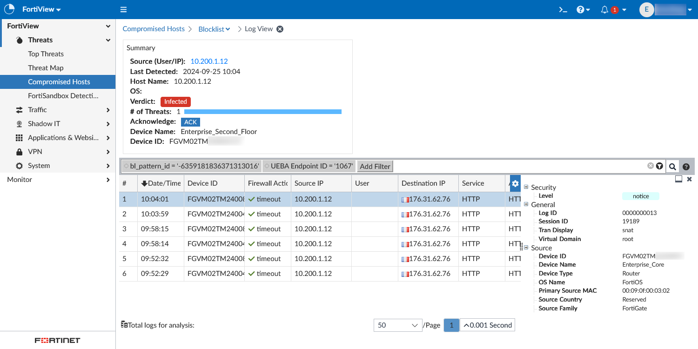
Task: Click the number of threats bar
Action: click(262, 112)
